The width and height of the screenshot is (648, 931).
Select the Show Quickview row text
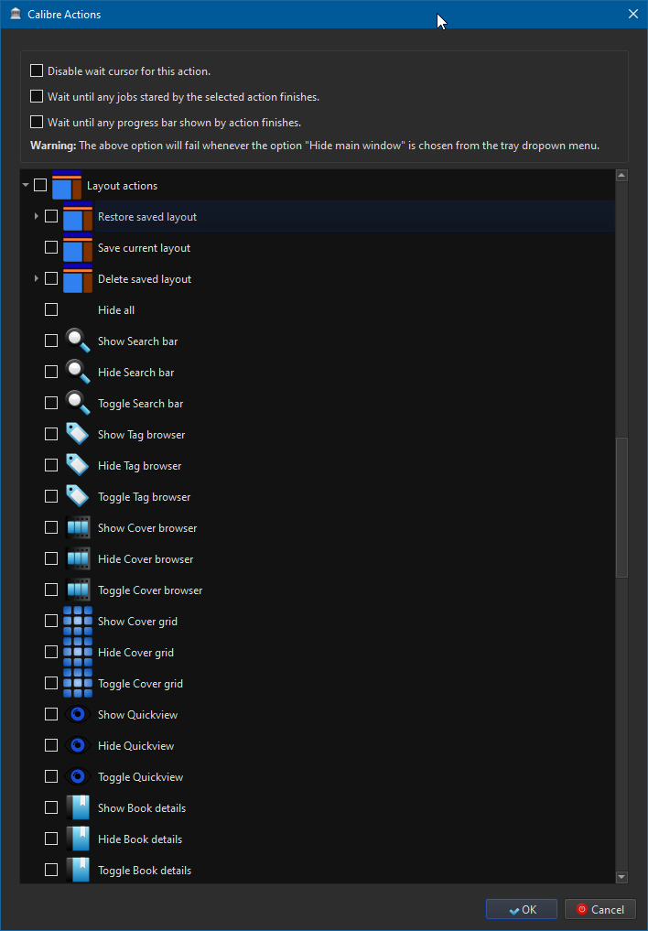tap(137, 714)
